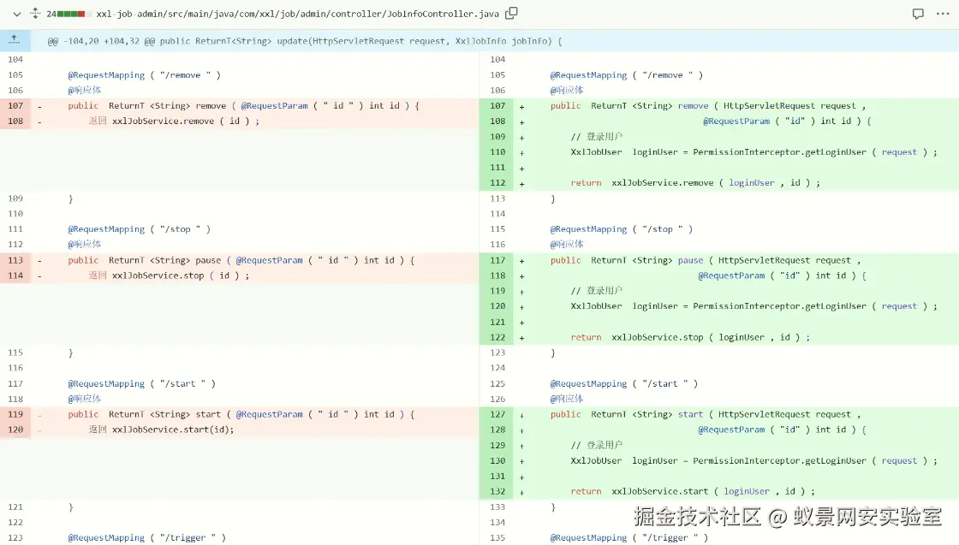Click added code 'return xxlJobService.stop ( loginUser , id )'
Screen dimensions: 959x545
coord(686,337)
